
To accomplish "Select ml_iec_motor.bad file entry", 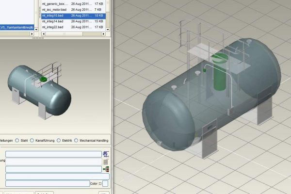I will (54, 10).
